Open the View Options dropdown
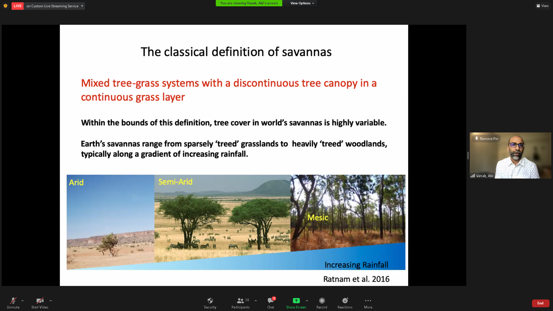Viewport: 553px width, 311px height. [x=302, y=3]
